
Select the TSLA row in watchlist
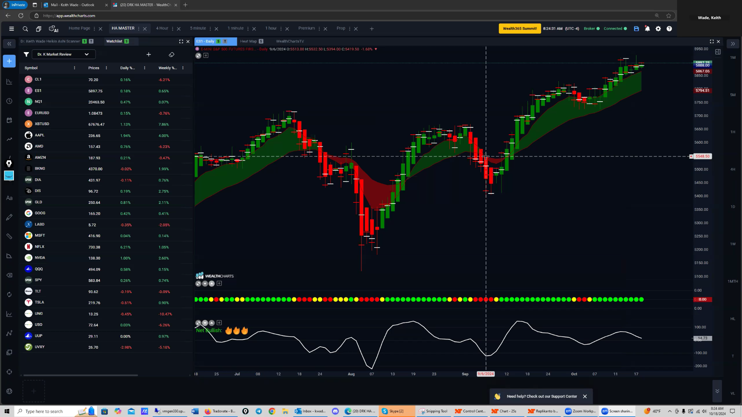[106, 303]
